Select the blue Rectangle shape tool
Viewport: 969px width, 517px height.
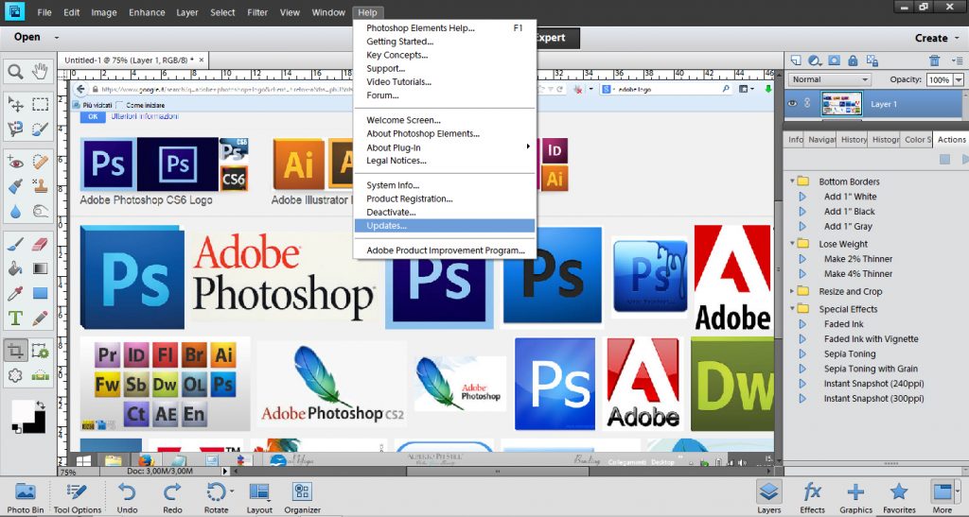tap(40, 293)
